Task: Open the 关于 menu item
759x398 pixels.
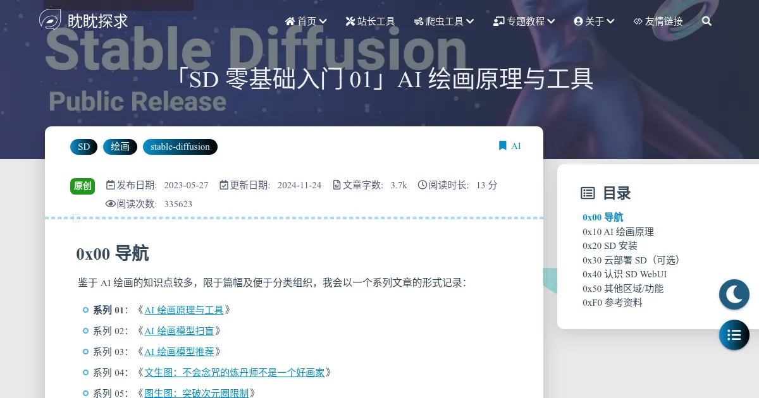Action: click(x=593, y=21)
